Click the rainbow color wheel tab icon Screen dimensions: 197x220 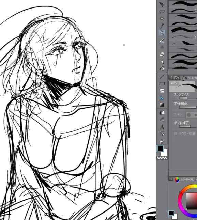coord(177,179)
